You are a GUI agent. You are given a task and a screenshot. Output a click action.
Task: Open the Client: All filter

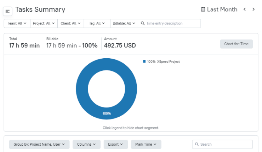[x=70, y=23]
